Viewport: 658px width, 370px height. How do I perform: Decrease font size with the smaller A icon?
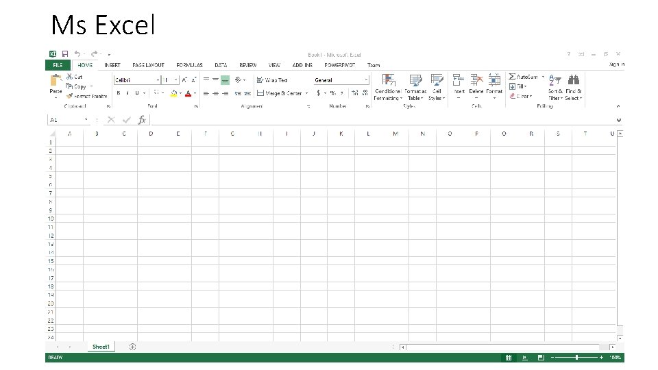point(193,79)
